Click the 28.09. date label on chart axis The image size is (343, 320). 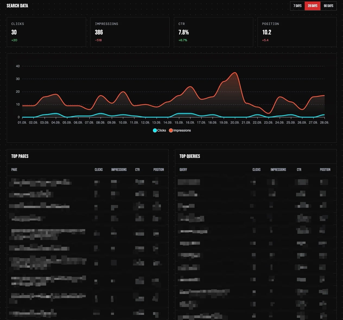pos(325,123)
